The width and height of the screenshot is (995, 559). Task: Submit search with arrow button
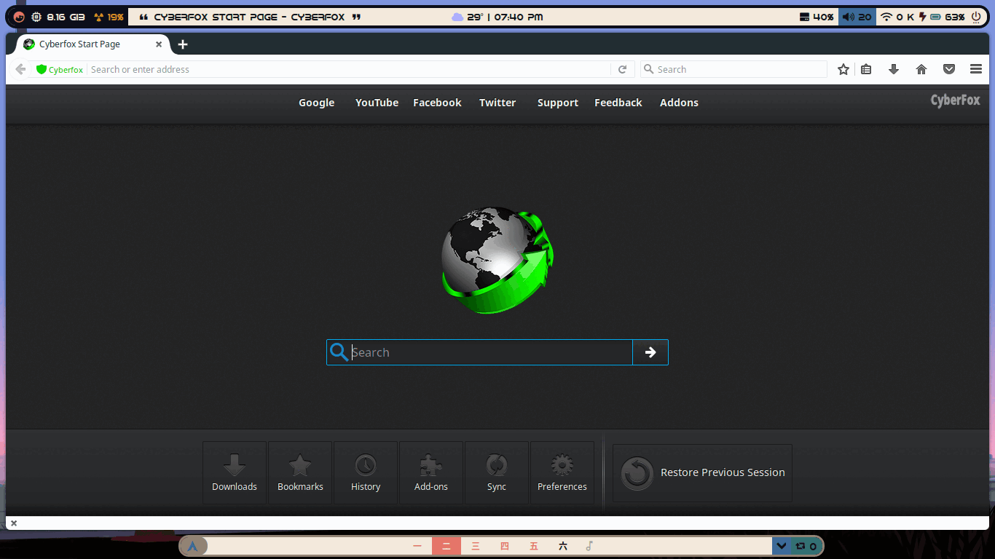click(x=650, y=352)
